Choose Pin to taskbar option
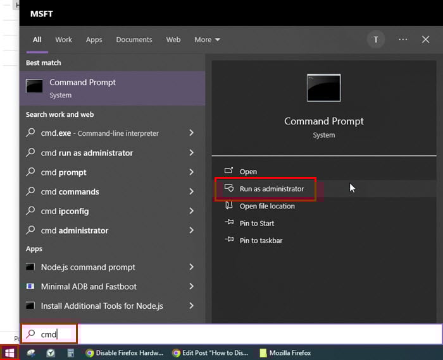Screen dimensions: 443x360 coord(261,241)
